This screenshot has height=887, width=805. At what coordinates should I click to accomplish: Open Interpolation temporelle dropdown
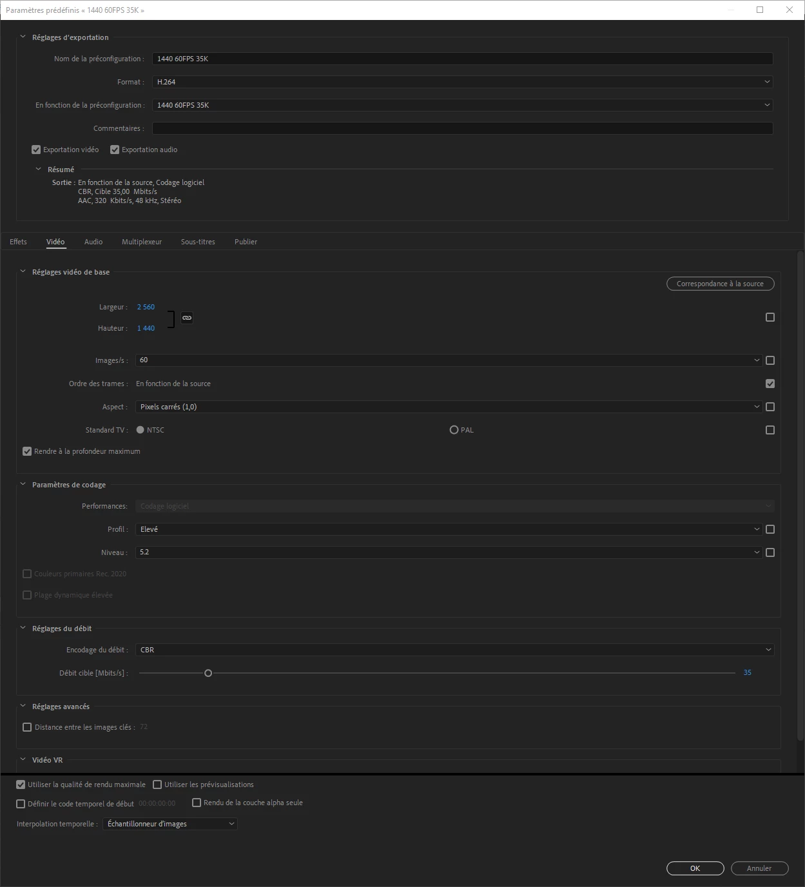pyautogui.click(x=170, y=824)
